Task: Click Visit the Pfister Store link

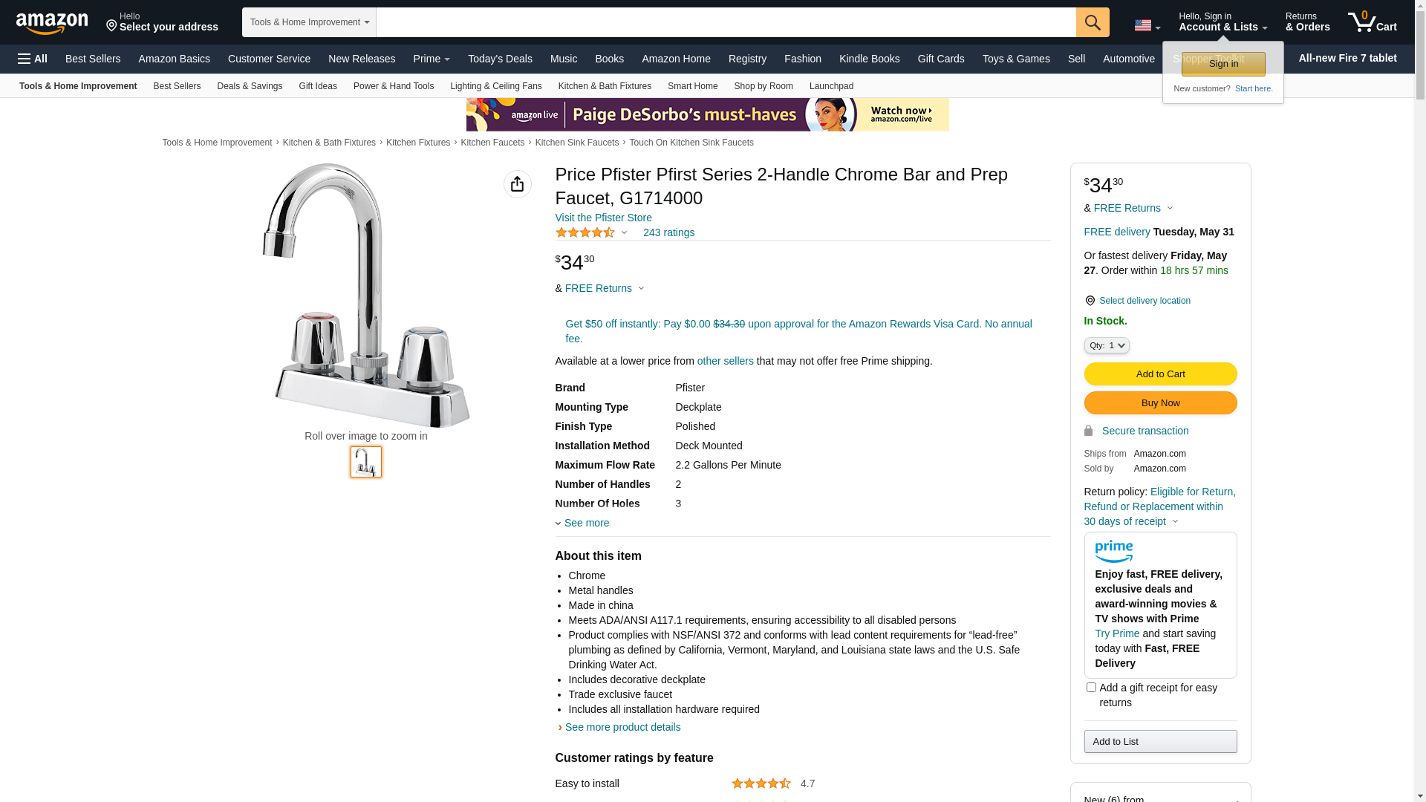Action: 603,218
